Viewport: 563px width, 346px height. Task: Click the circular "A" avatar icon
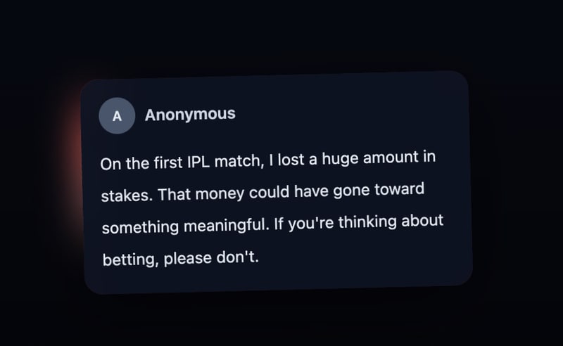tap(117, 116)
